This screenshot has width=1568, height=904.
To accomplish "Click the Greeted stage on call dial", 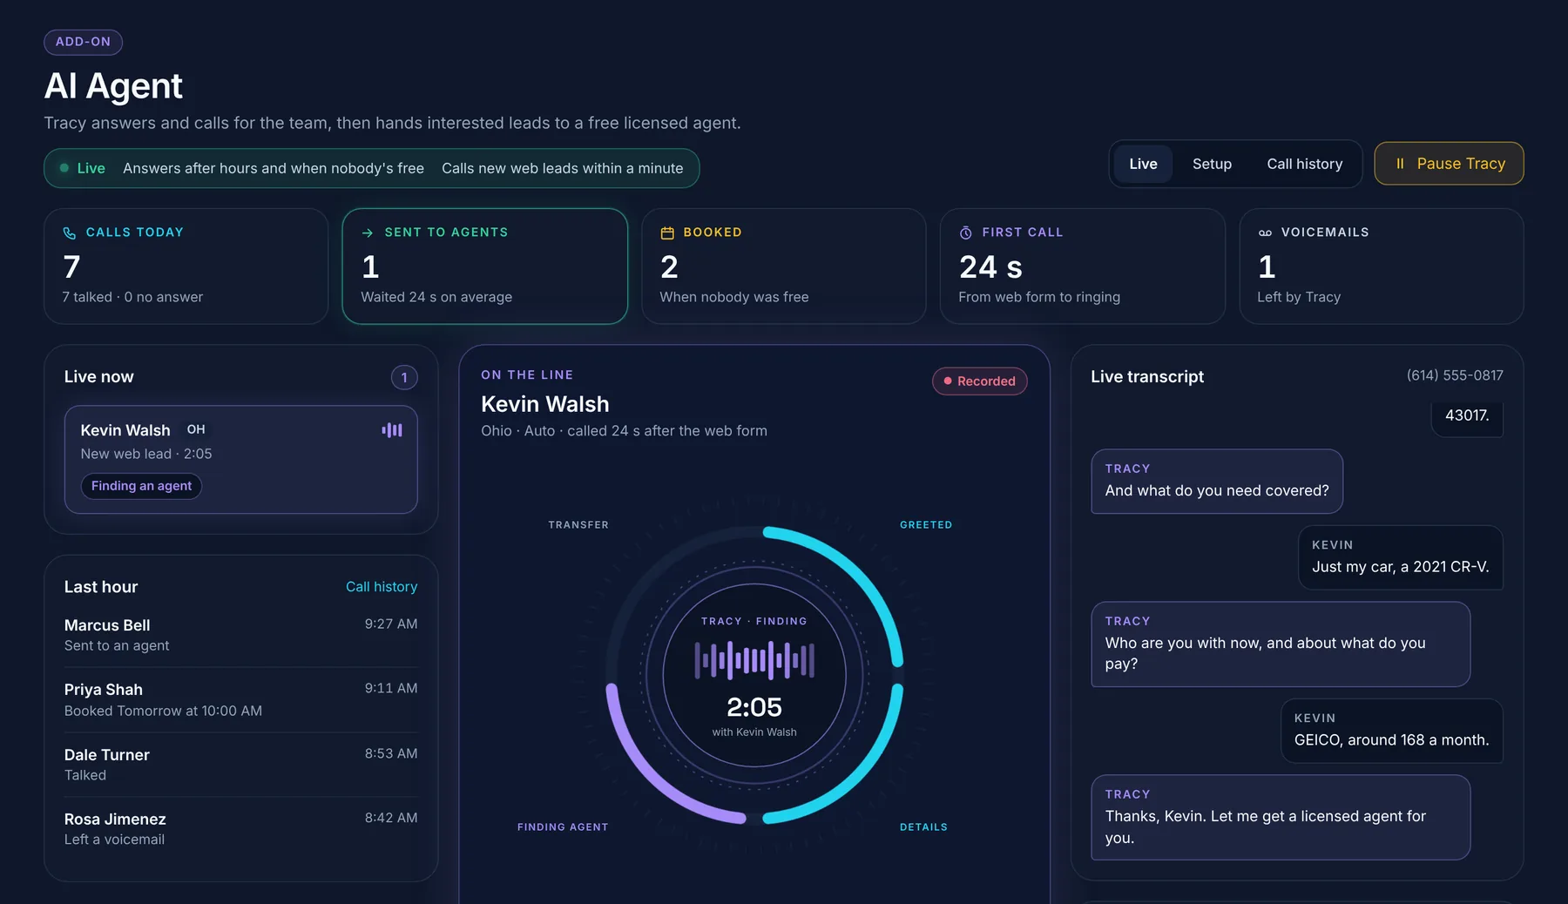I will pyautogui.click(x=926, y=525).
